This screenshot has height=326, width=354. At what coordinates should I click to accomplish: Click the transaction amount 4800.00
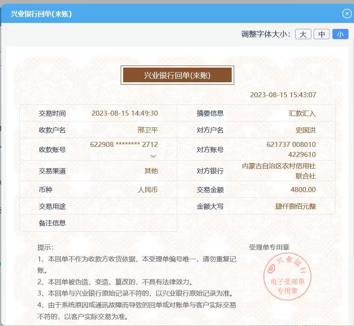pyautogui.click(x=303, y=190)
